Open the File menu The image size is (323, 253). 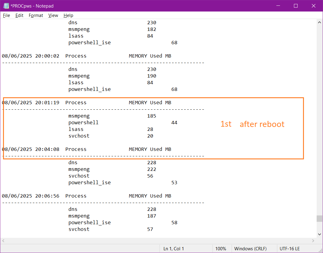pos(6,15)
